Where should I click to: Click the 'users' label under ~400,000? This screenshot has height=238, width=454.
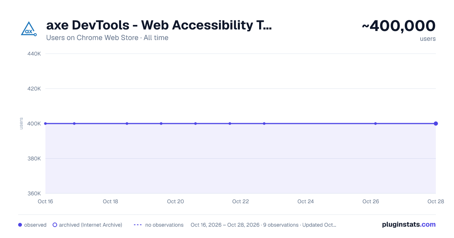(x=428, y=39)
